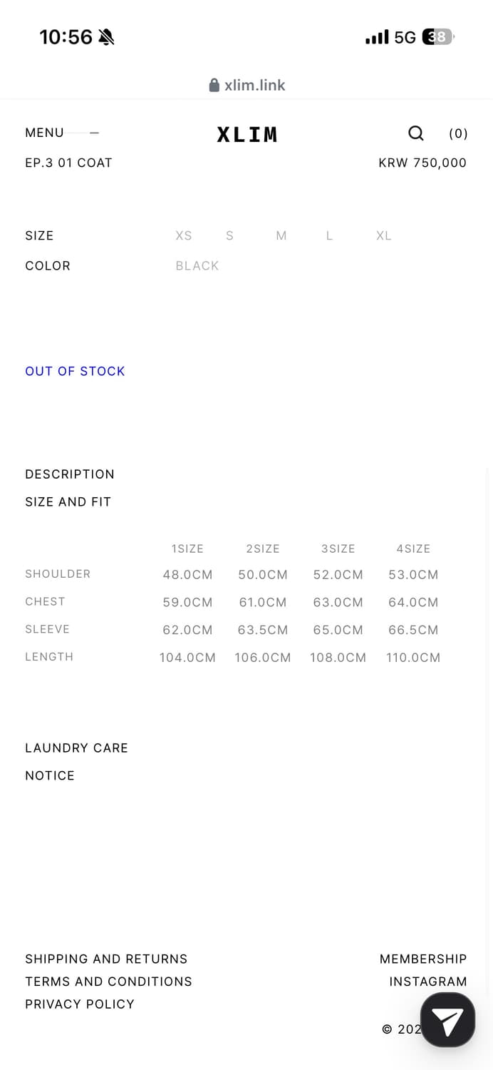Screen dimensions: 493x1070
Task: Select size XL
Action: click(x=384, y=235)
